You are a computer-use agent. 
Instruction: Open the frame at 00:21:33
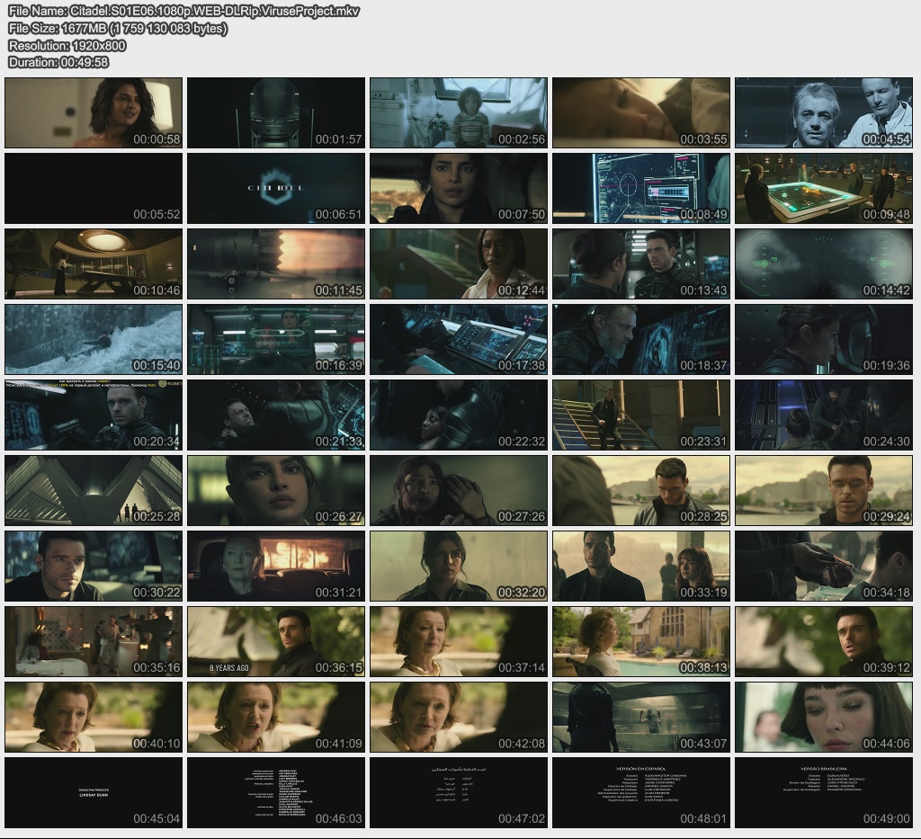click(x=276, y=415)
